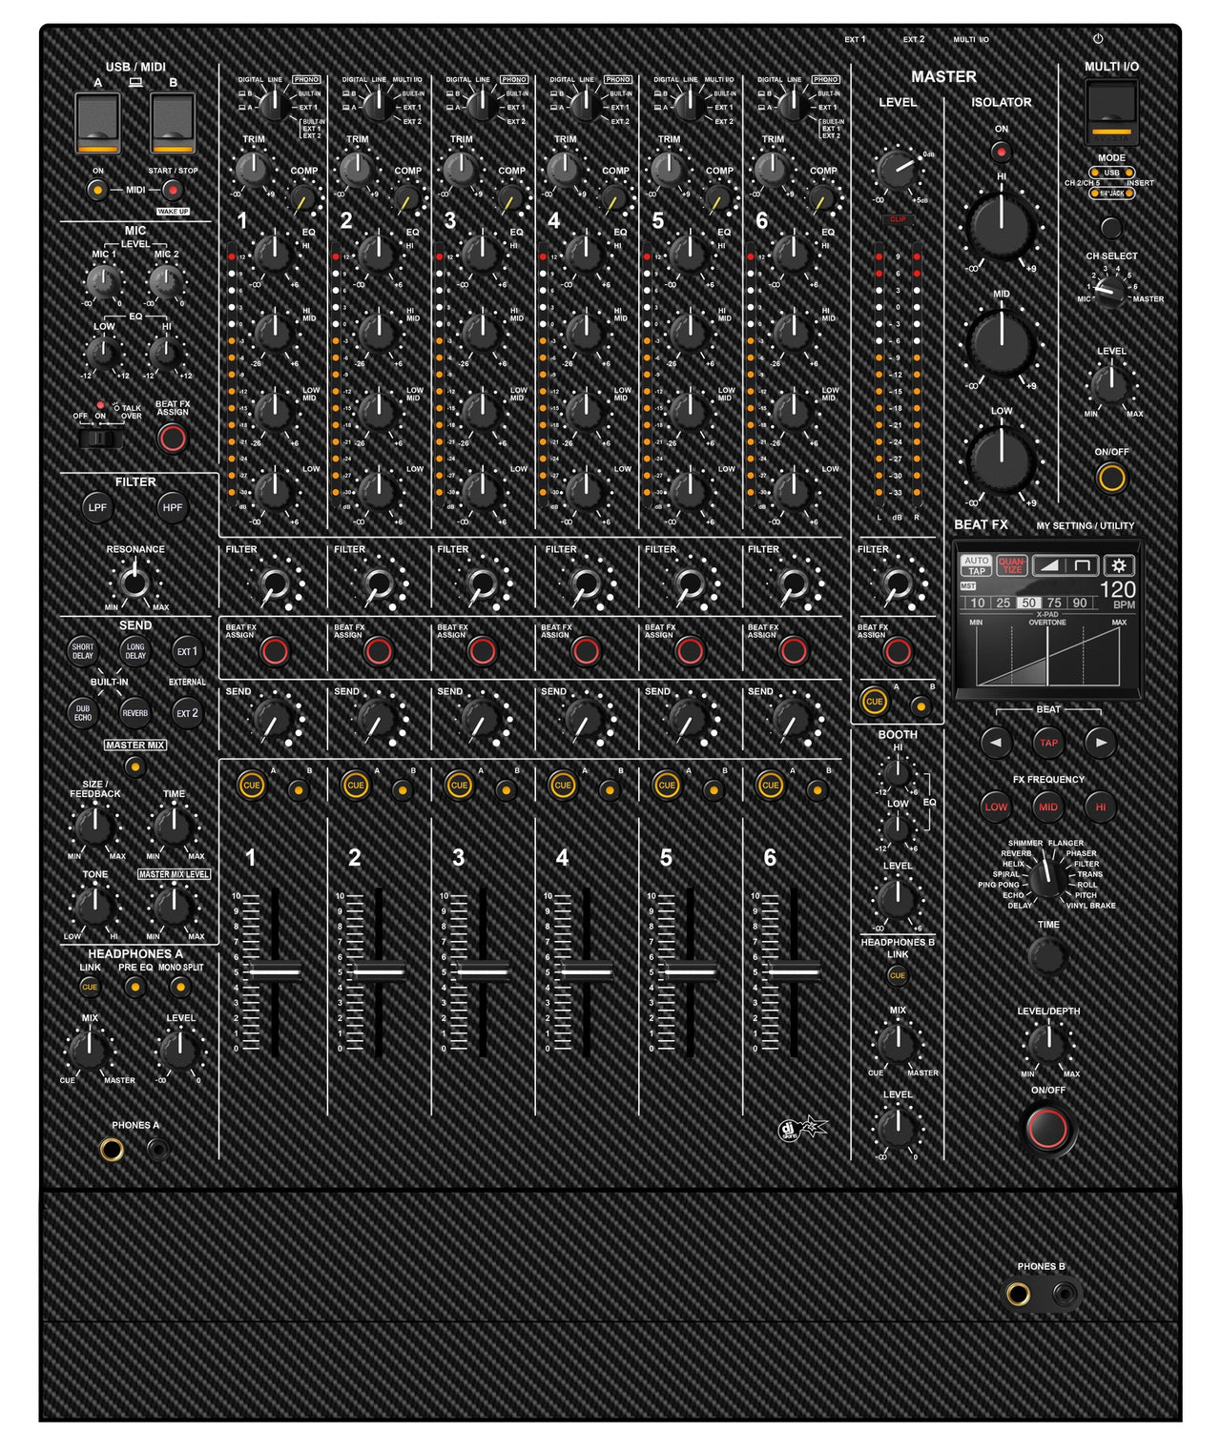Image resolution: width=1221 pixels, height=1451 pixels.
Task: Tap QUANTIZE on Beat FX screen
Action: coord(1011,565)
